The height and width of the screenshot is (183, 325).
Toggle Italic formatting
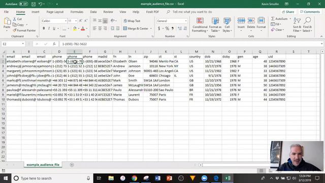(49, 28)
